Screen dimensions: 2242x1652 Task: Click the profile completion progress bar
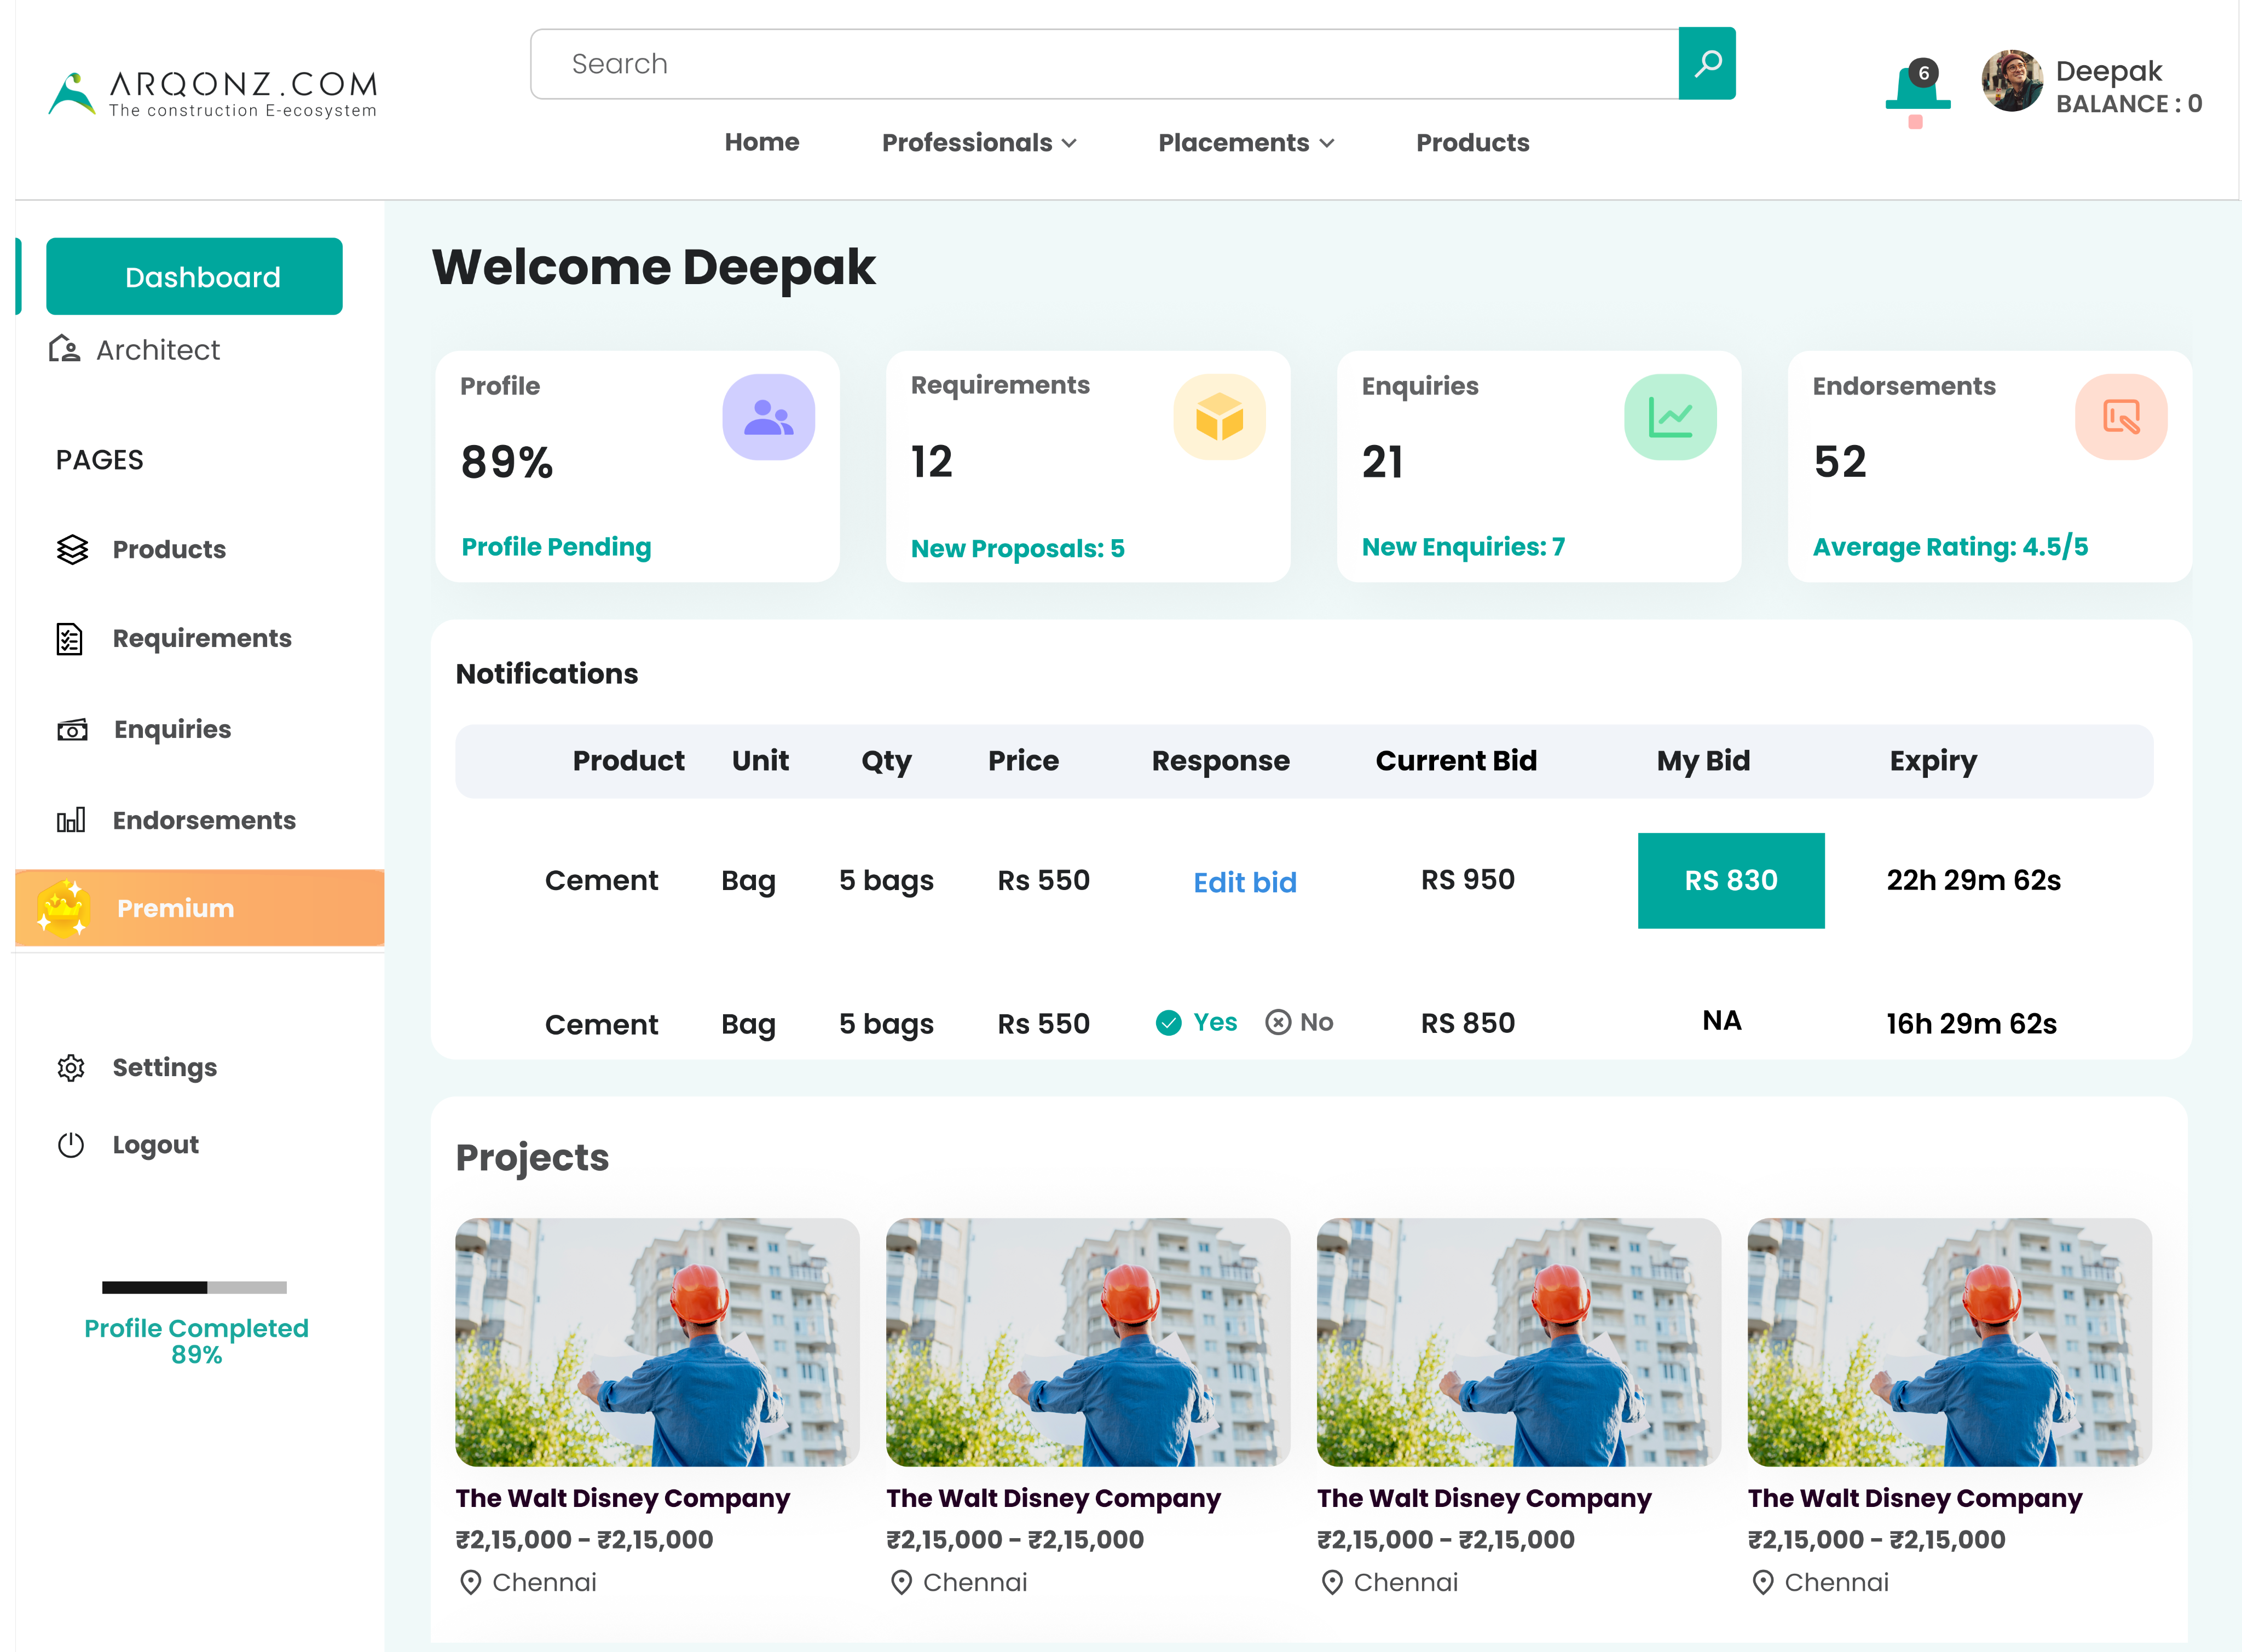click(x=194, y=1287)
